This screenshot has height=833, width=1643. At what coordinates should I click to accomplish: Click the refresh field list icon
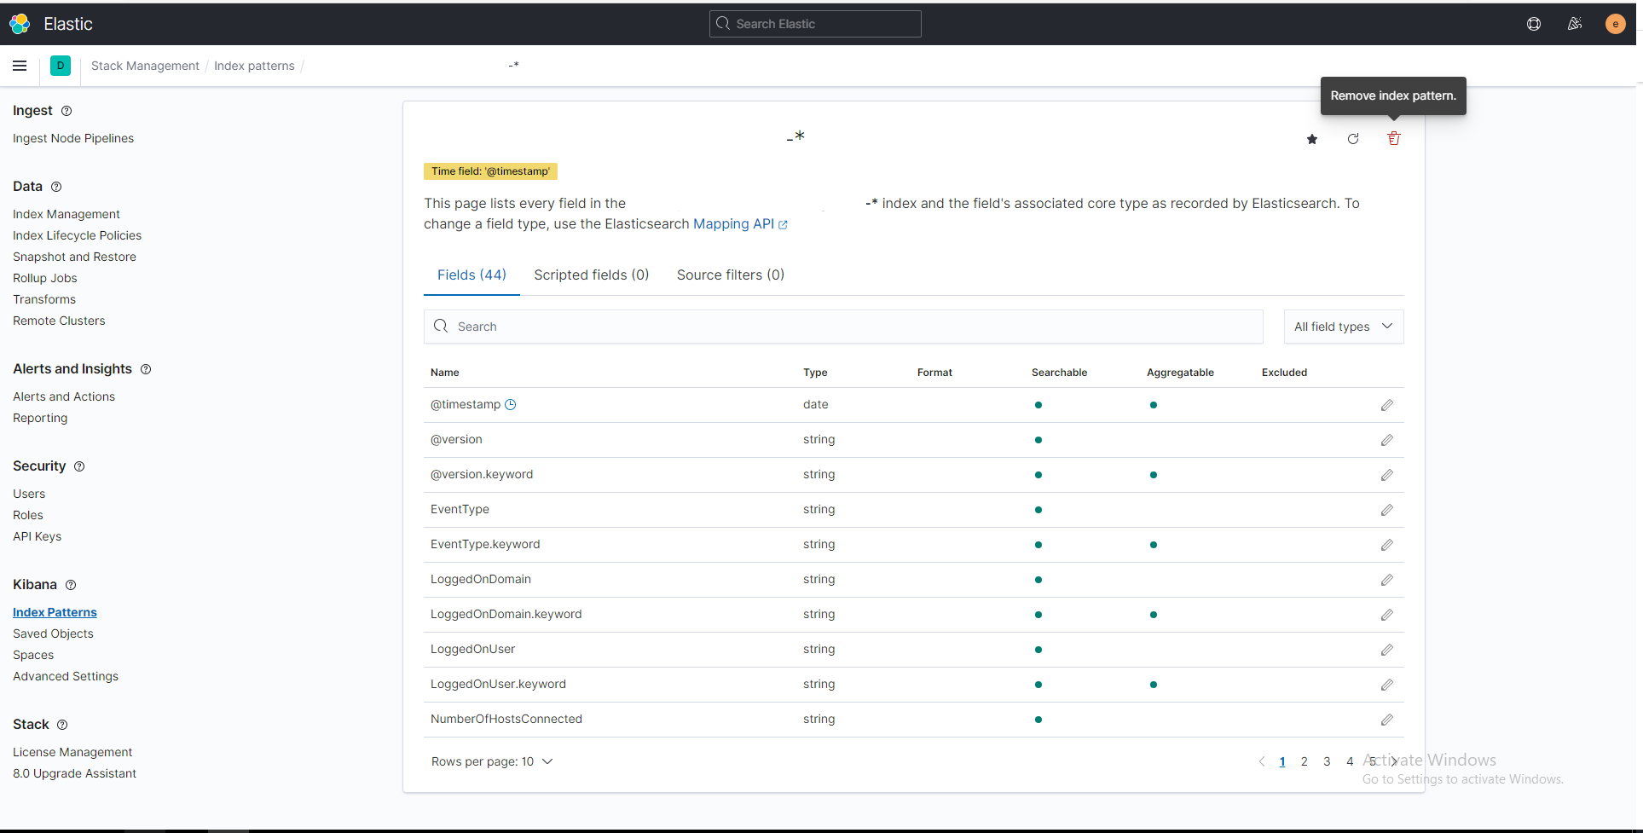coord(1353,139)
